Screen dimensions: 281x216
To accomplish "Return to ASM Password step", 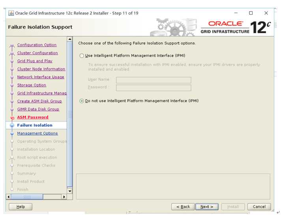I will pyautogui.click(x=33, y=117).
